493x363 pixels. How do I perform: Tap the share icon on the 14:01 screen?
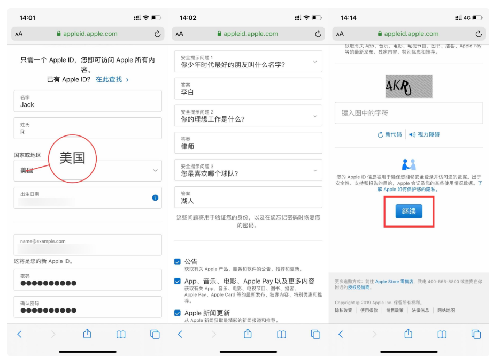(87, 334)
